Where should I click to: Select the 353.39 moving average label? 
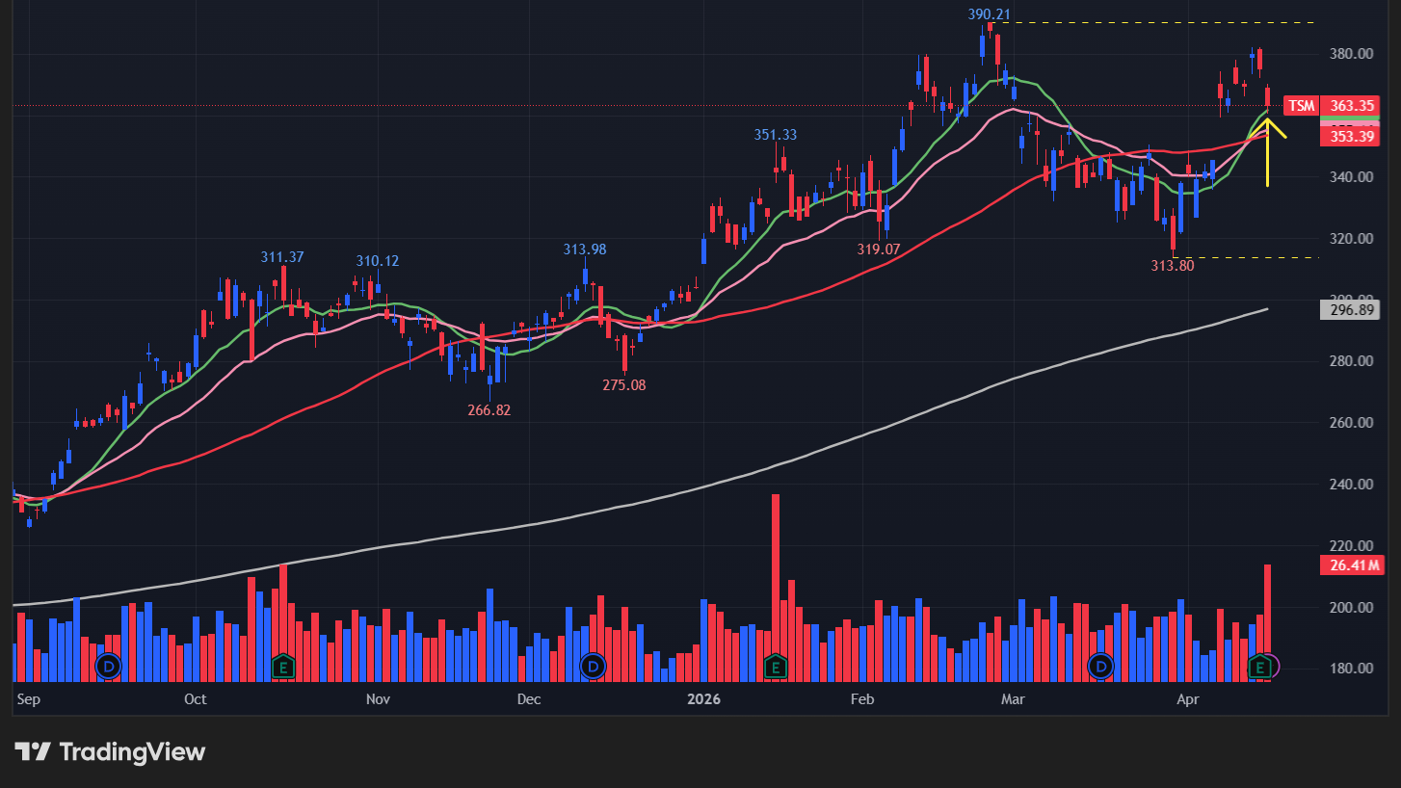click(1351, 137)
